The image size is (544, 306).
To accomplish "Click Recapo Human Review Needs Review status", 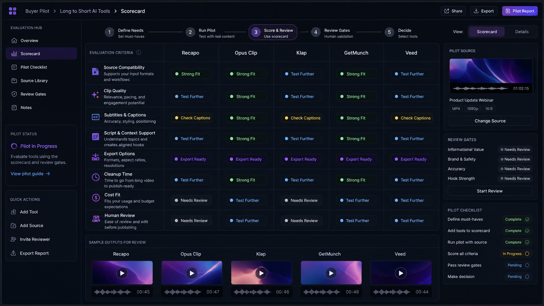I will click(x=191, y=221).
